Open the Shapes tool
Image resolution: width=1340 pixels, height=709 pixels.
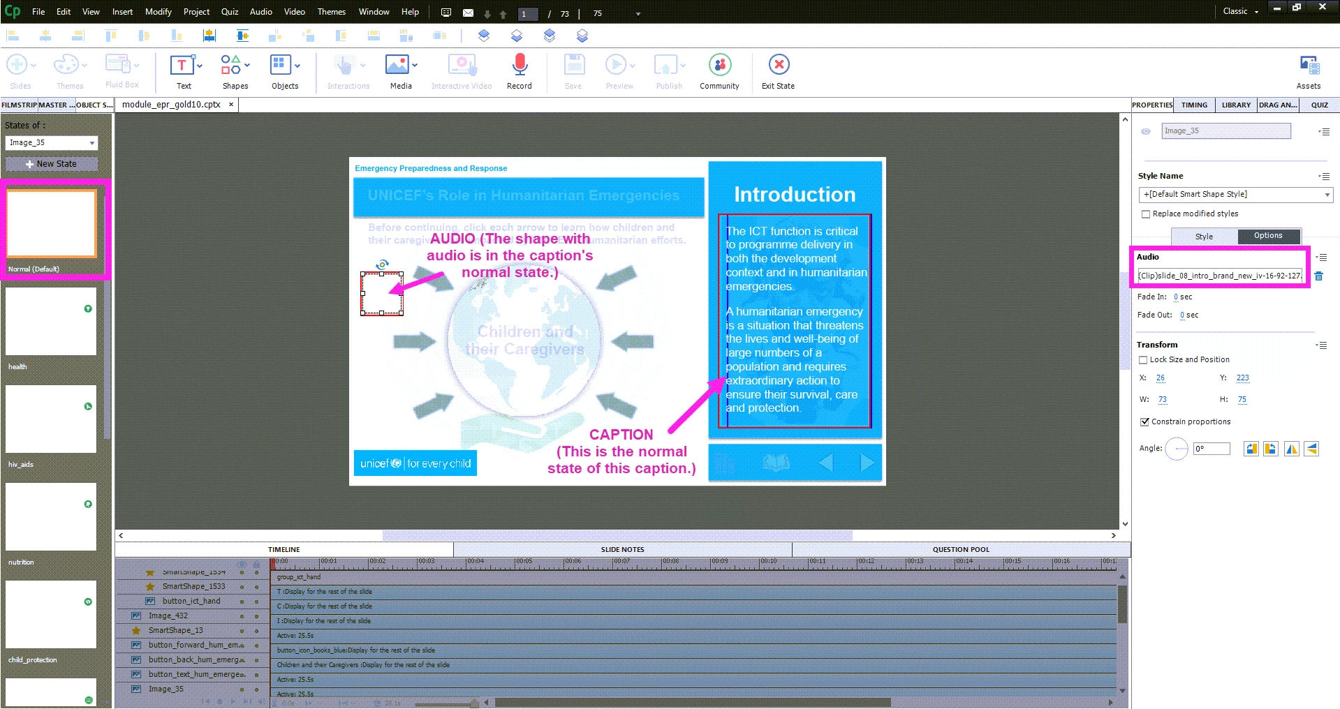click(x=235, y=72)
